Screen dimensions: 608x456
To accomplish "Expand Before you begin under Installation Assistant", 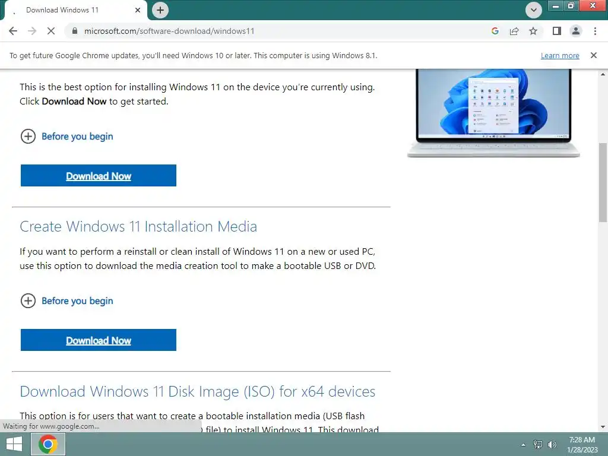I will [66, 137].
